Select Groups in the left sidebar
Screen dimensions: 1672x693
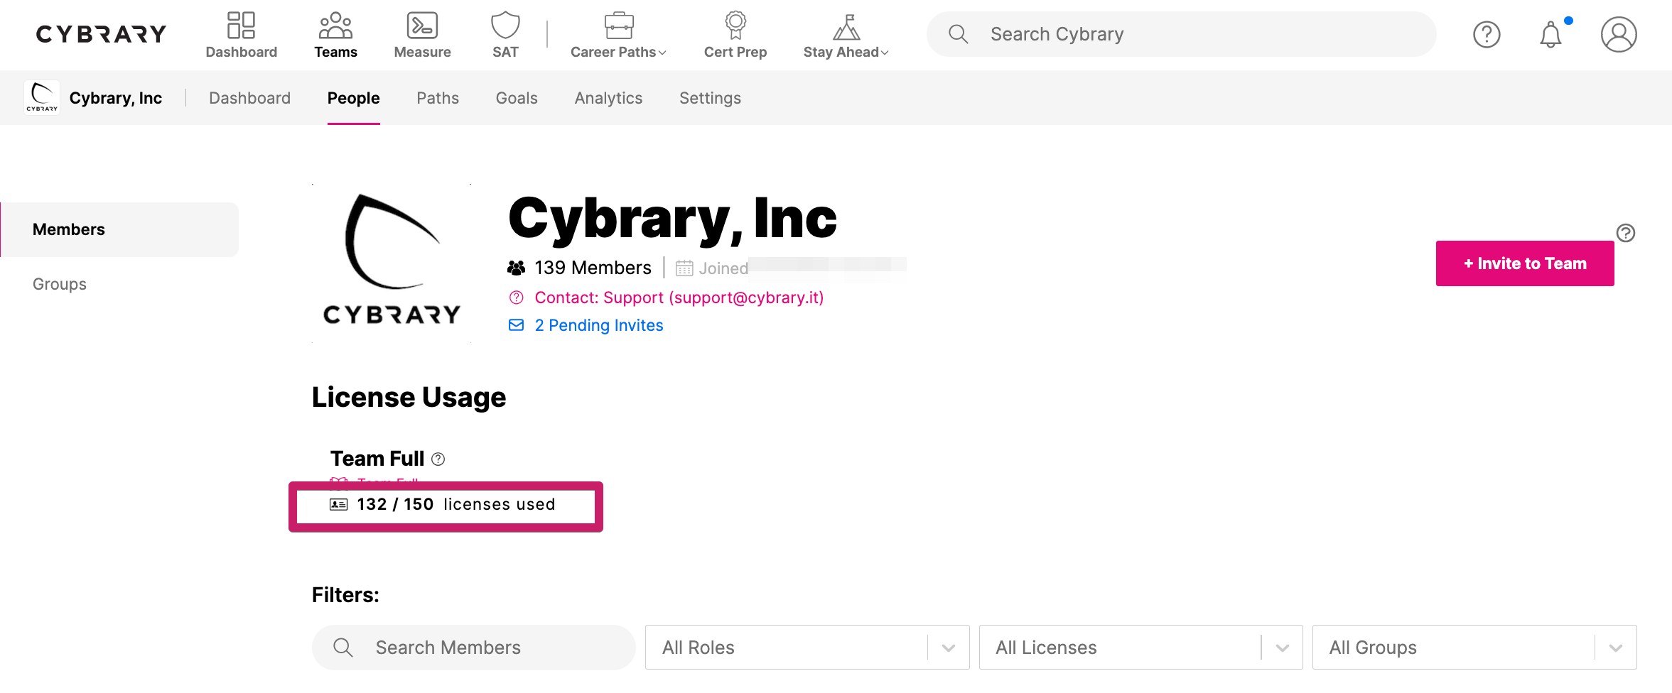60,284
